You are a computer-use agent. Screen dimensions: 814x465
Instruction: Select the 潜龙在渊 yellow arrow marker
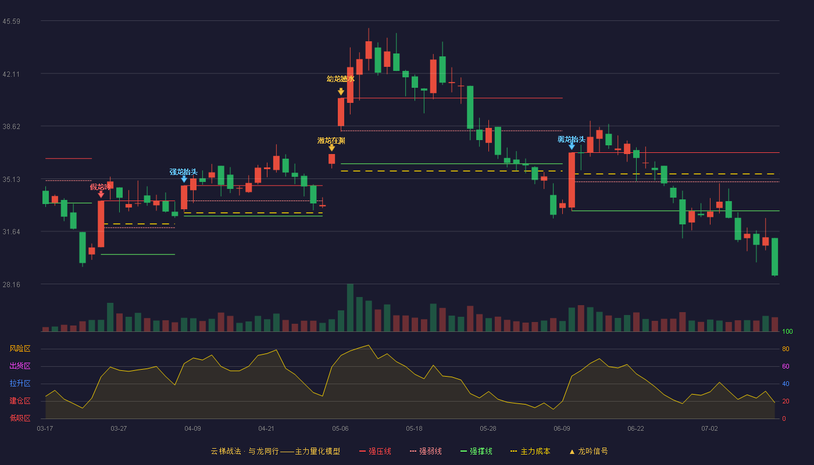pyautogui.click(x=331, y=148)
